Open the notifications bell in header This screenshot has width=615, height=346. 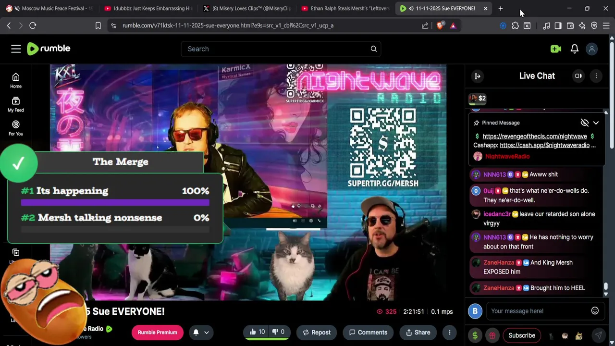tap(574, 49)
